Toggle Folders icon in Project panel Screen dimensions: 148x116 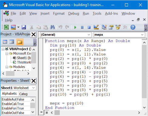pyautogui.click(x=20, y=42)
